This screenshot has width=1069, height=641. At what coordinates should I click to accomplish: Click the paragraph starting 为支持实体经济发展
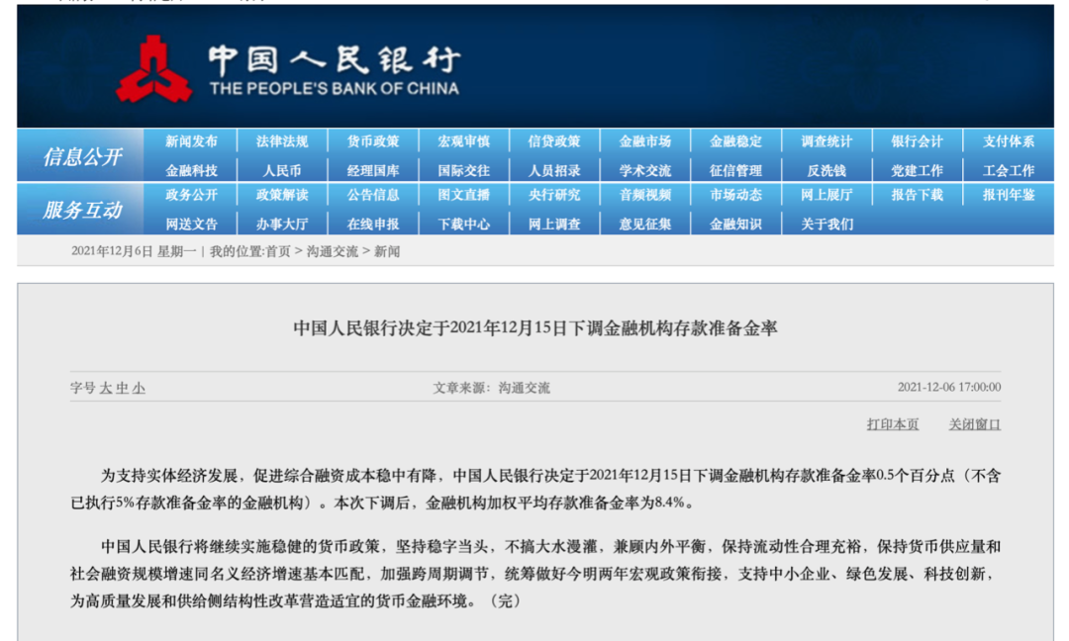535,489
